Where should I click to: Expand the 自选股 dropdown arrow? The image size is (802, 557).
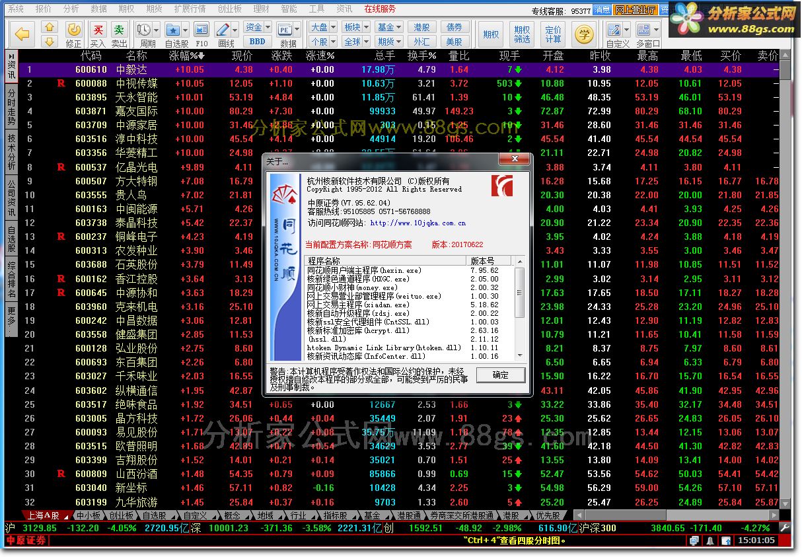184,30
